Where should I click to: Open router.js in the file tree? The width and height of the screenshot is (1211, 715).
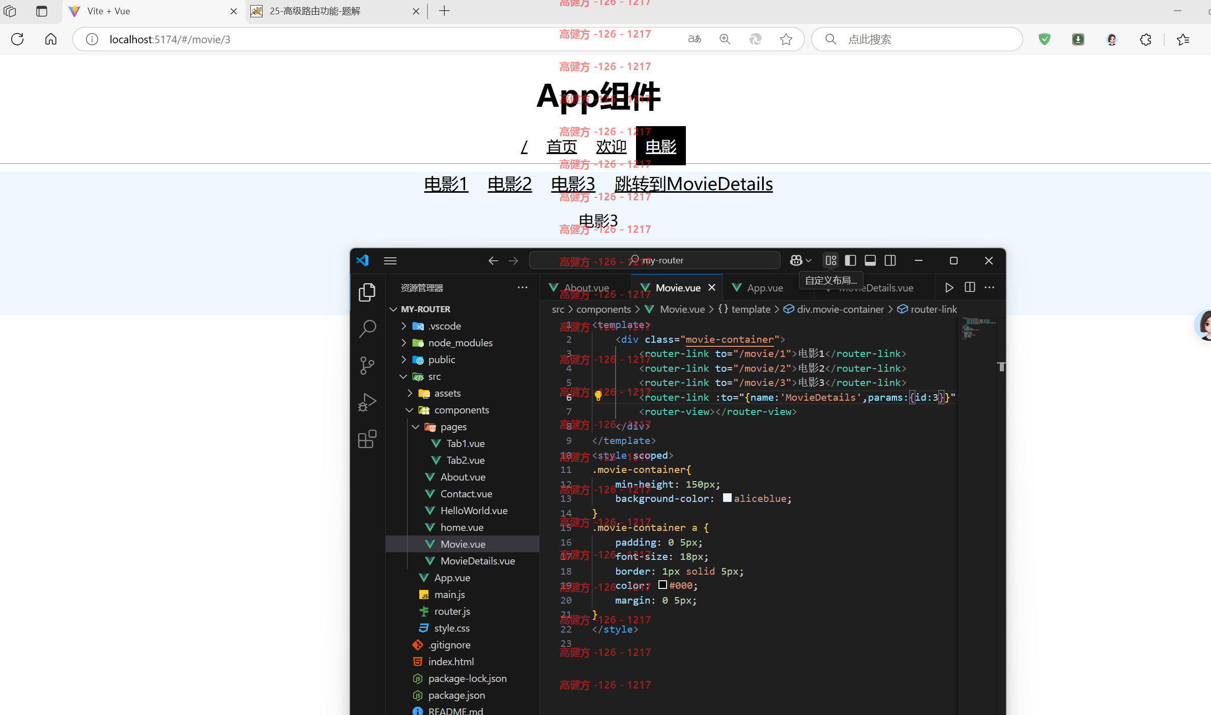coord(452,611)
